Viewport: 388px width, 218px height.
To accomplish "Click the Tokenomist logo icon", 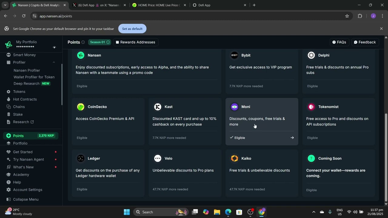I will point(311,107).
